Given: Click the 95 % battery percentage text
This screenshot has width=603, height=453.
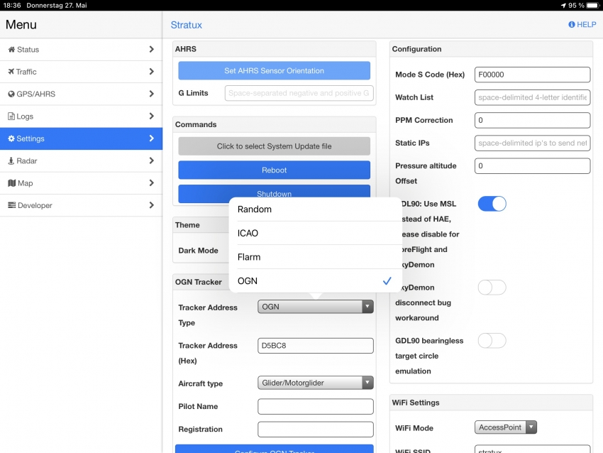Looking at the screenshot, I should click(x=577, y=6).
